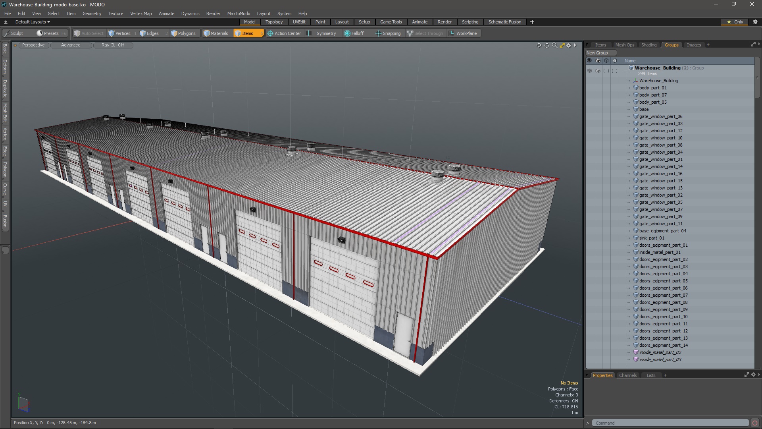Click the viewport rotate icon
Image resolution: width=762 pixels, height=429 pixels.
point(546,45)
